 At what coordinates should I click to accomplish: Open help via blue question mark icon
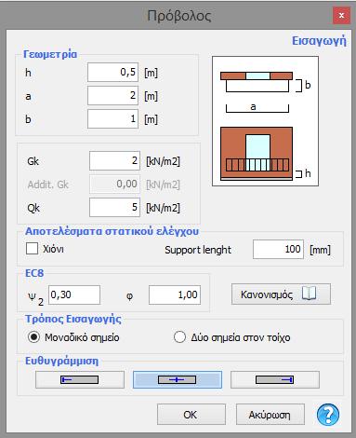tap(328, 415)
